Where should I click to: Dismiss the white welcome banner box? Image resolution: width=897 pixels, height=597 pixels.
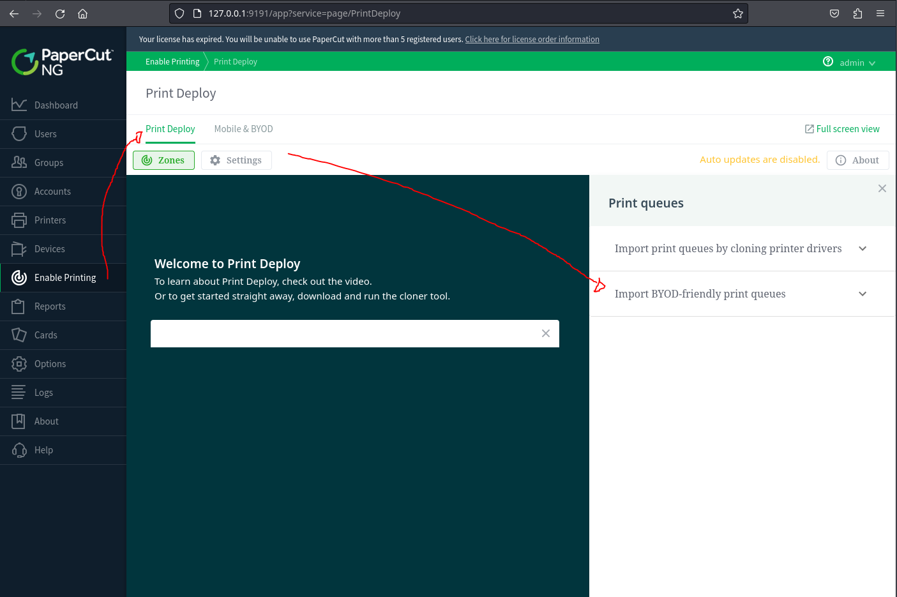(x=546, y=333)
